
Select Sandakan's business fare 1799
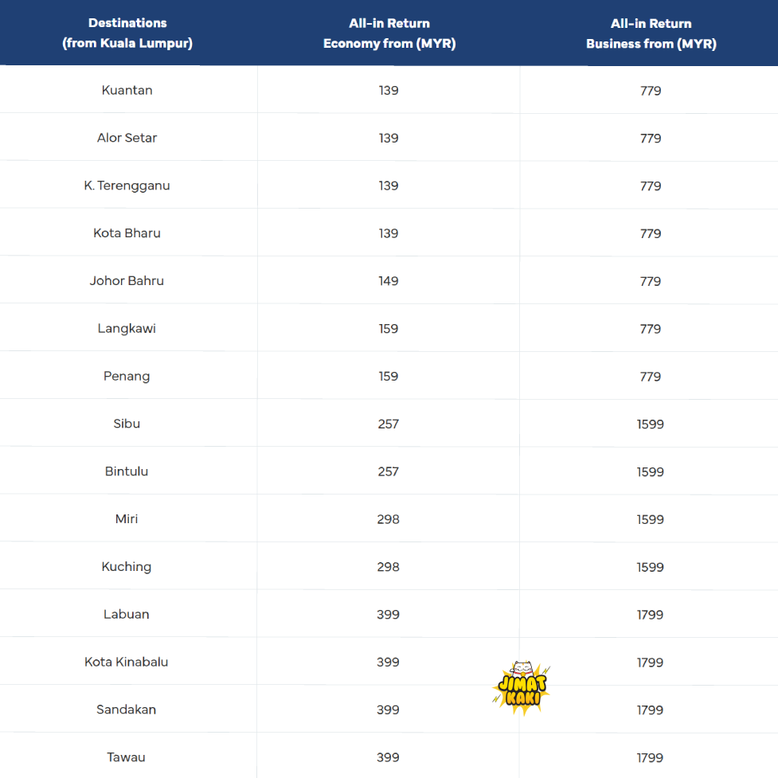pyautogui.click(x=651, y=710)
